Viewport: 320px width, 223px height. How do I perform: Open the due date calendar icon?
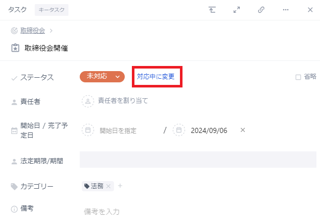179,130
